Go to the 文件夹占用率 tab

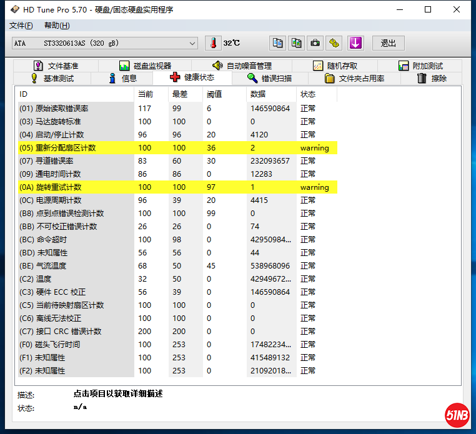point(355,78)
